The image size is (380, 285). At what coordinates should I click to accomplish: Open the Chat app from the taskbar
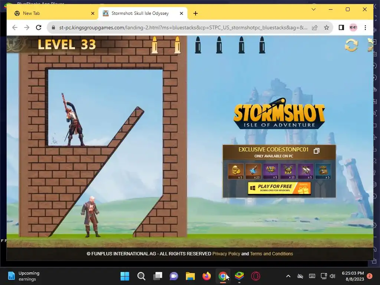click(x=174, y=276)
